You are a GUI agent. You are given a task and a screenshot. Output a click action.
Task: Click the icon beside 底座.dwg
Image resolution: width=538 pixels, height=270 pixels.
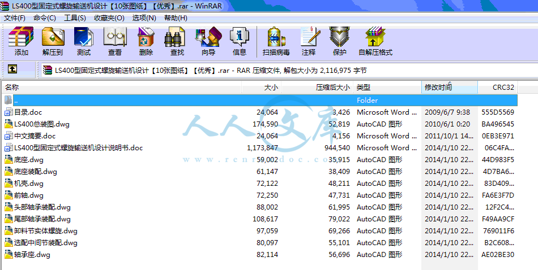click(8, 159)
